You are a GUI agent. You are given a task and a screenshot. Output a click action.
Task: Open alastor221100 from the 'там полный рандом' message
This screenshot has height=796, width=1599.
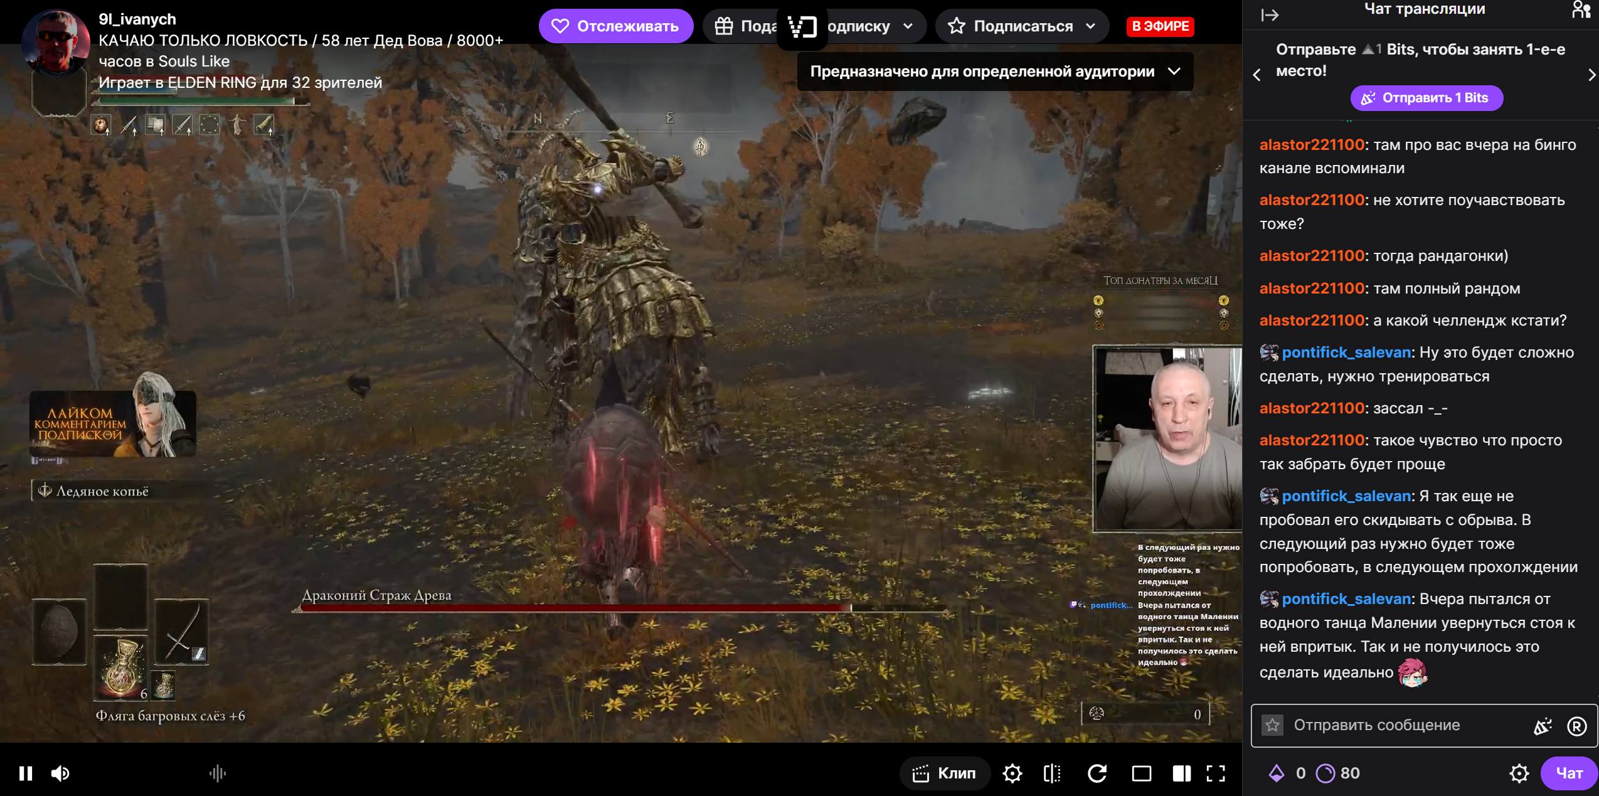coord(1312,289)
